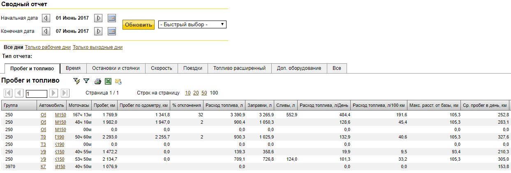This screenshot has height=173, width=511.
Task: Go to last page of the table
Action: (65, 93)
